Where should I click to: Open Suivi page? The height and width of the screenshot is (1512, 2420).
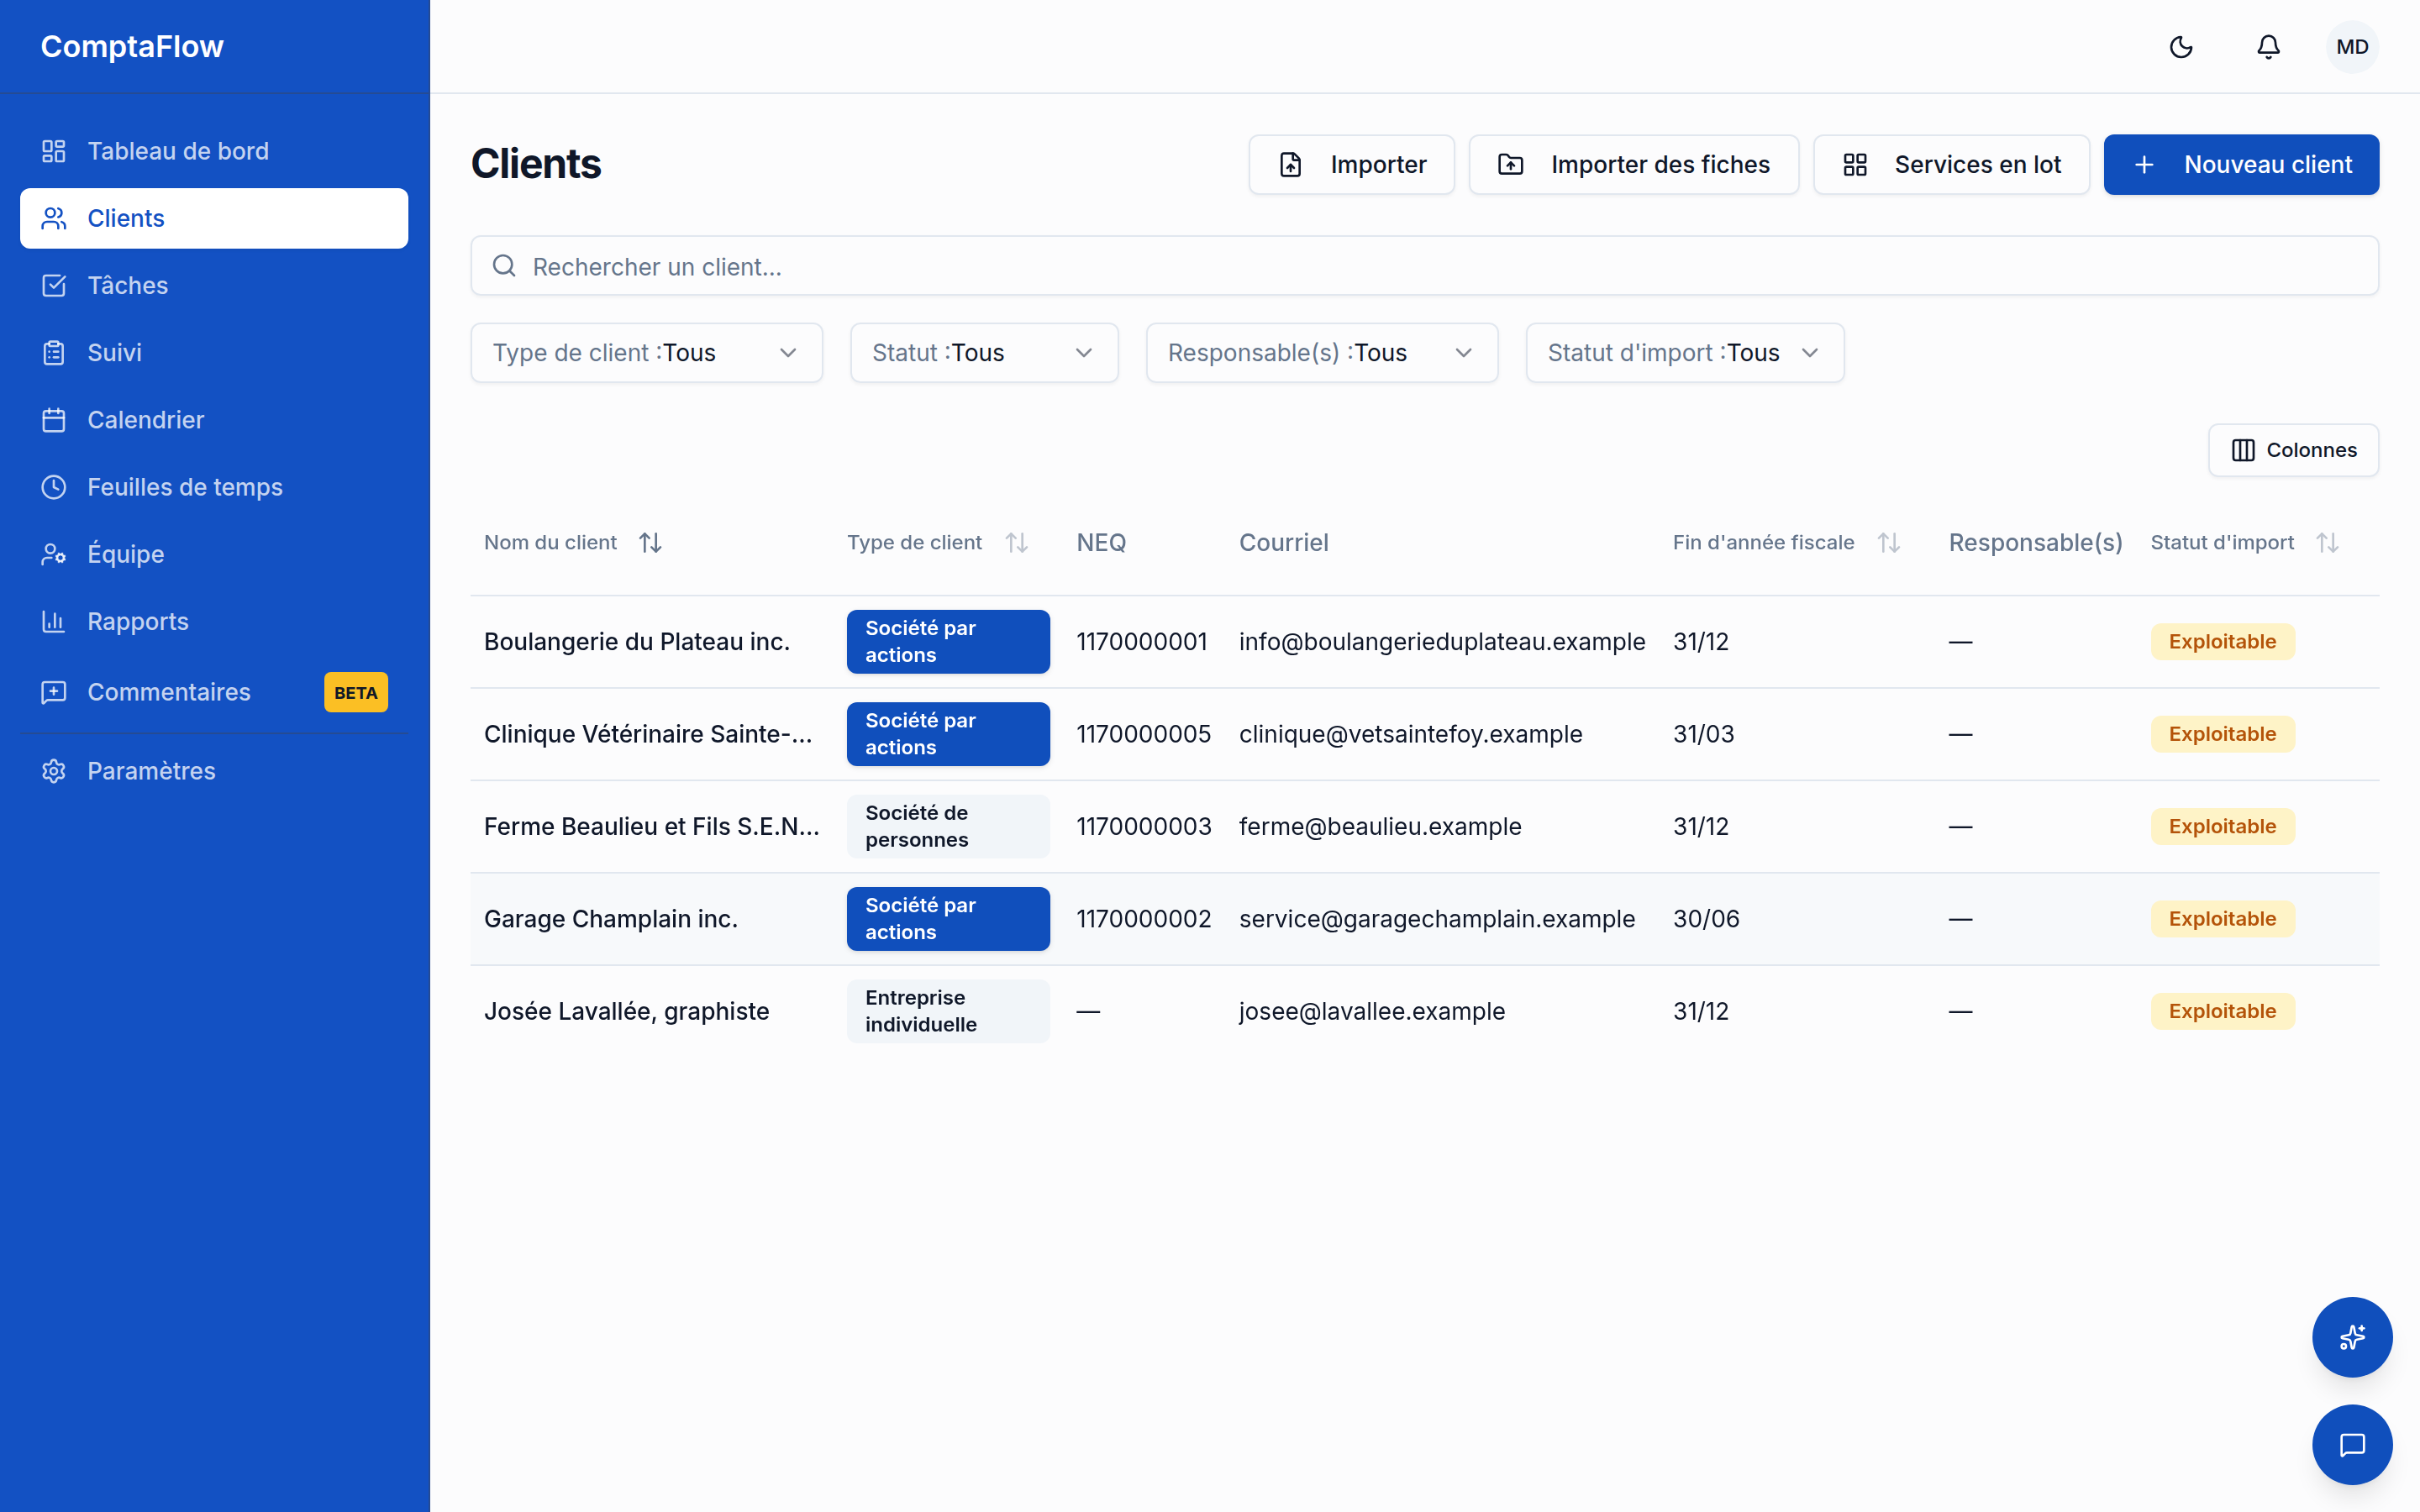[214, 352]
